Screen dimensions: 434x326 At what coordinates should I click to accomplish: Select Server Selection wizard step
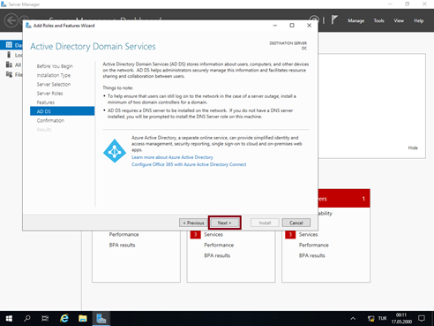[x=54, y=84]
